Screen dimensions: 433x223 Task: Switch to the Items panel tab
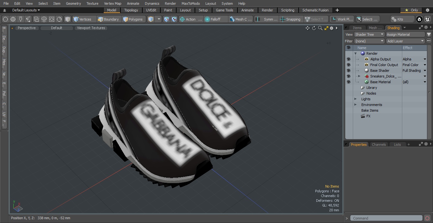(357, 28)
